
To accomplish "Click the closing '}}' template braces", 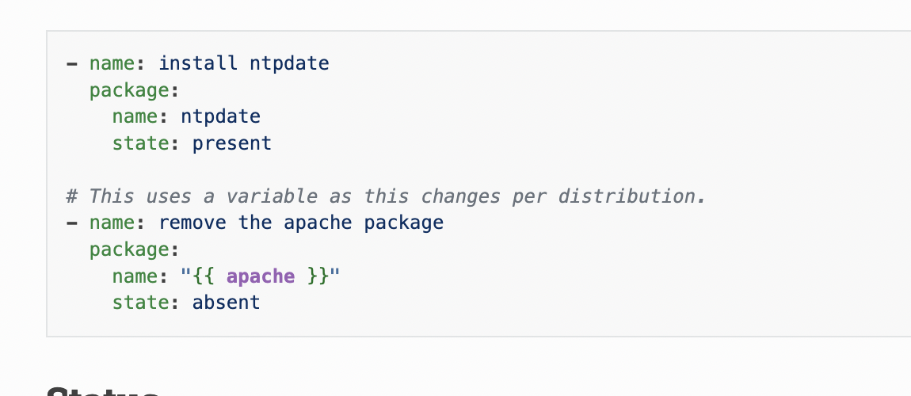I will 318,276.
